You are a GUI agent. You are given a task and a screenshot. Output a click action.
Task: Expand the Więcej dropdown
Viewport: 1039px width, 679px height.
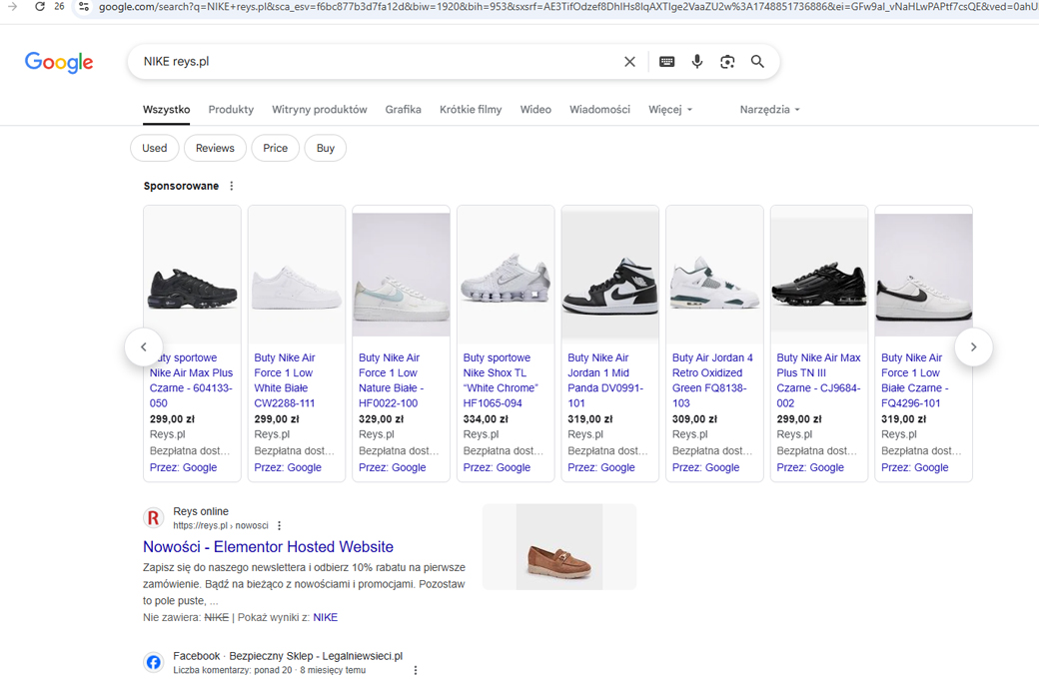pos(670,109)
